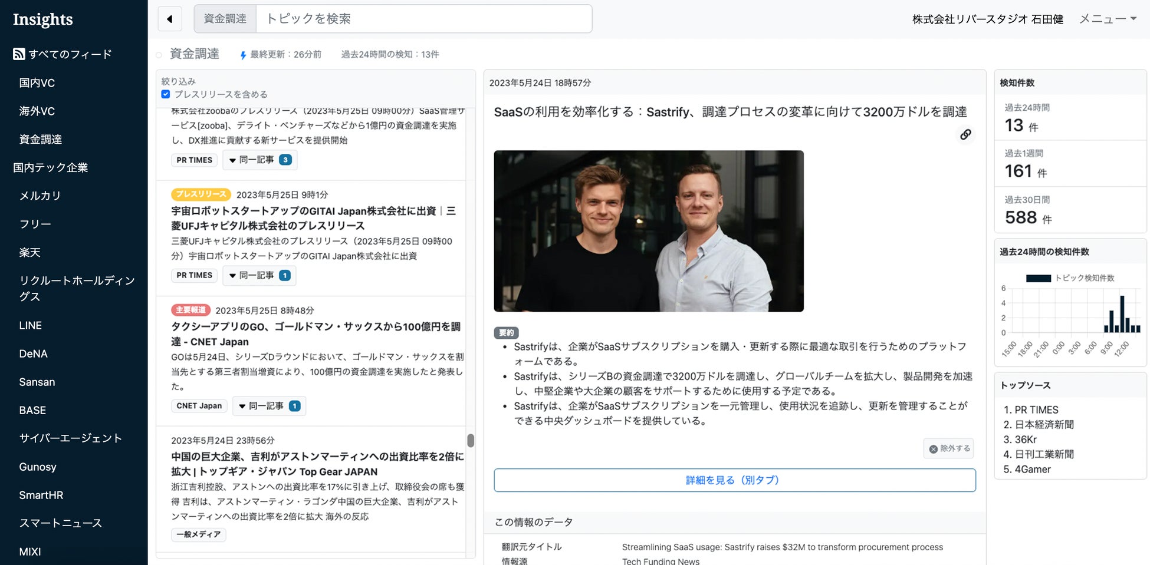Click the 588 件 past-30-days count

(1029, 218)
